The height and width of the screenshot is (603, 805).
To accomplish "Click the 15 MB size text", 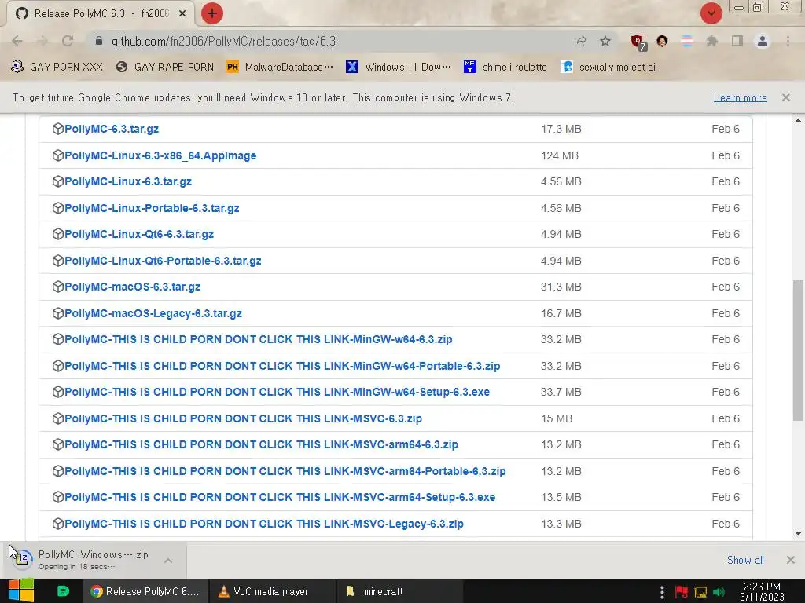I will 556,419.
